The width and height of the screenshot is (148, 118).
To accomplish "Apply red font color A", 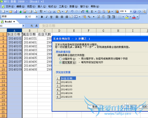I will pos(134,17).
